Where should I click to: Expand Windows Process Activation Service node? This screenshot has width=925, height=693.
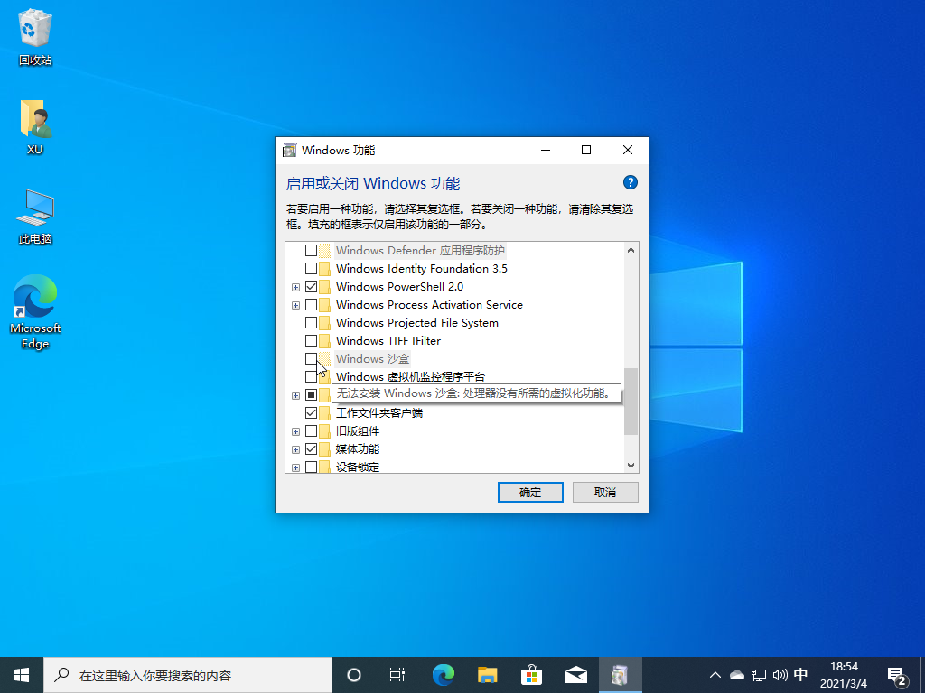point(295,305)
